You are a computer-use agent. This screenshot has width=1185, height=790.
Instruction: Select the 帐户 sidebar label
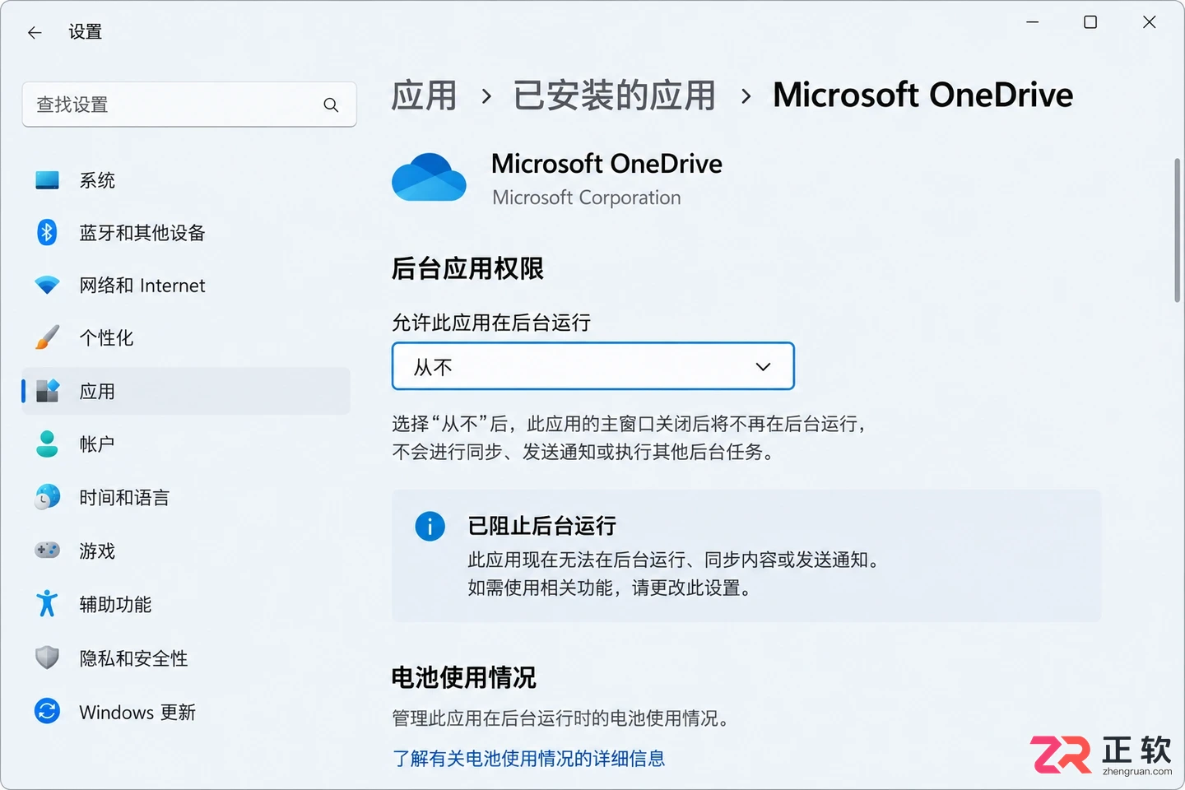click(x=97, y=444)
